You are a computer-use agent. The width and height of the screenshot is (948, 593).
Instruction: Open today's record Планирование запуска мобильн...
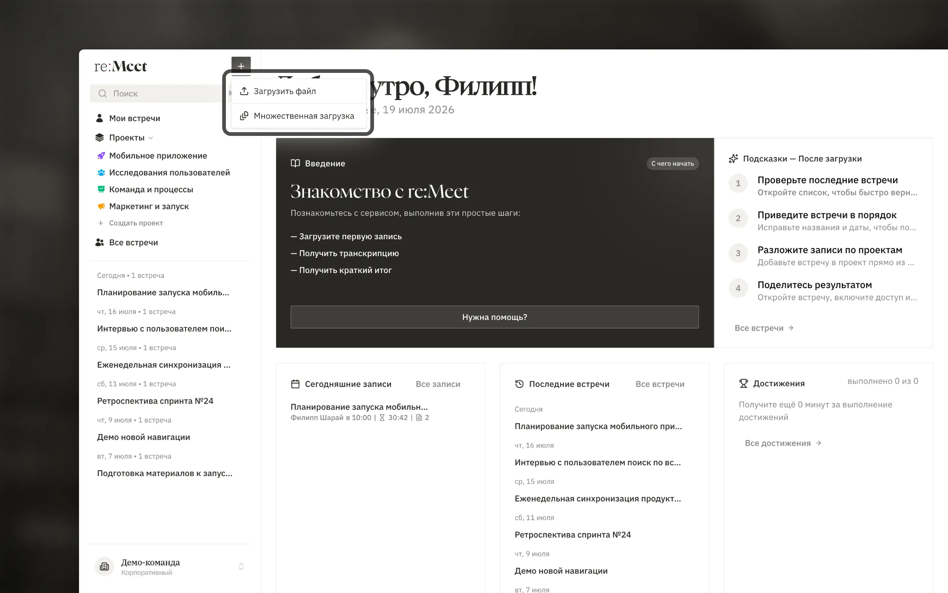click(359, 407)
